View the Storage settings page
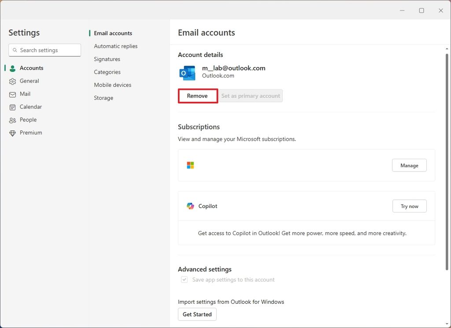Viewport: 451px width, 328px height. click(x=103, y=97)
